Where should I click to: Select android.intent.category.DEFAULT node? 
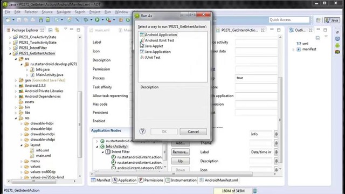(x=140, y=168)
